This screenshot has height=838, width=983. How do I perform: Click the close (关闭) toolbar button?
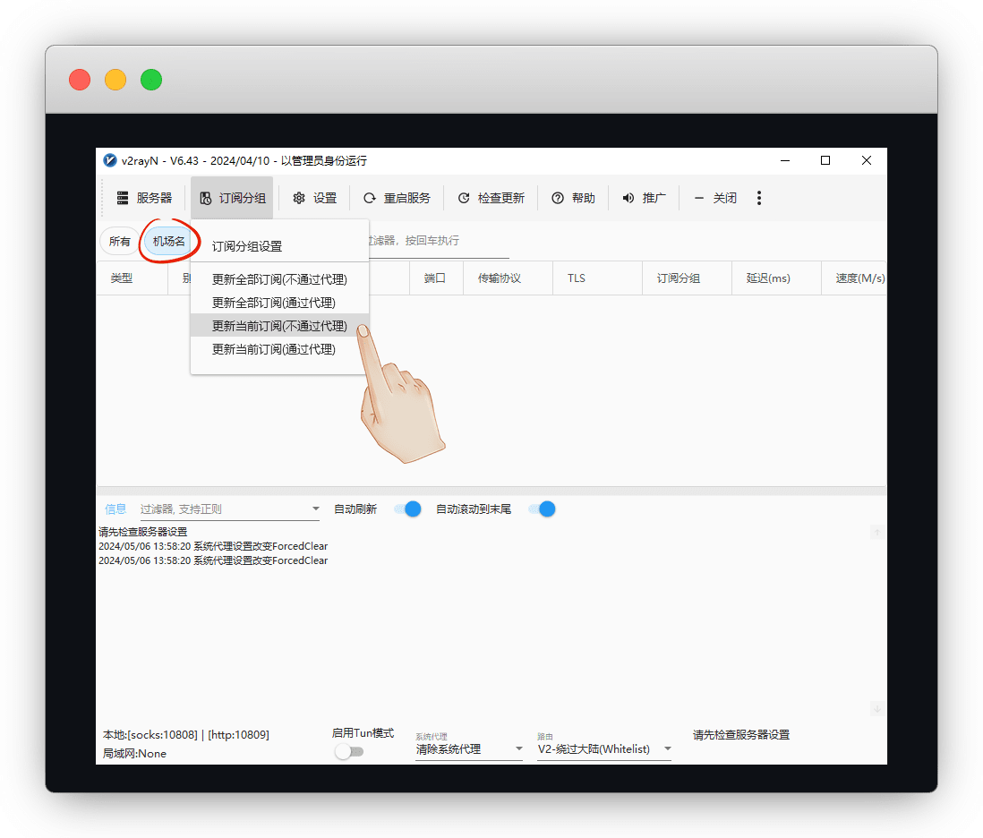(x=715, y=198)
